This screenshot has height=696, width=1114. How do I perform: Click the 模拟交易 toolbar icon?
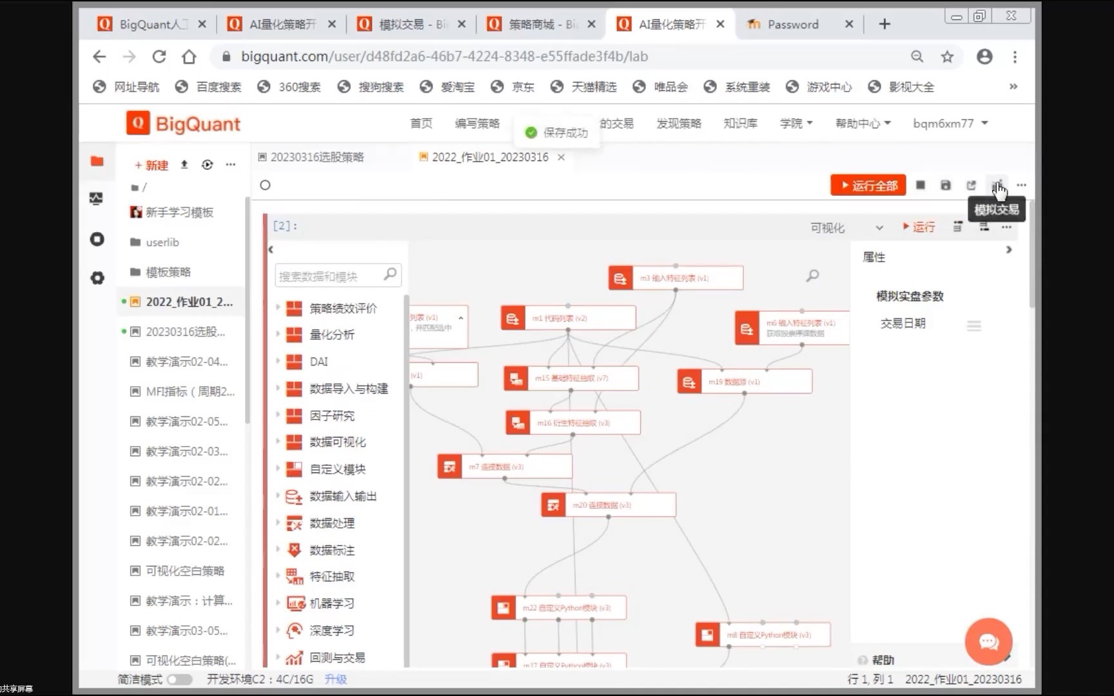click(997, 185)
